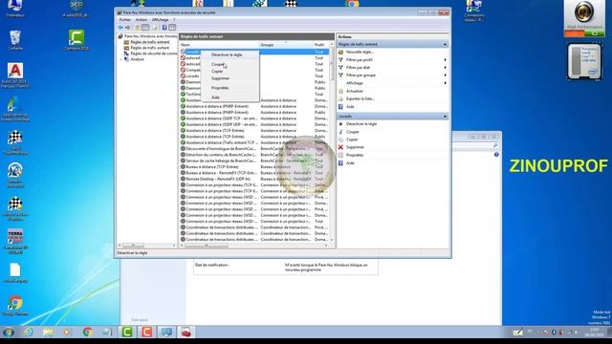
Task: Click the 'Couper' scissors icon in the Actions pane
Action: click(x=340, y=132)
